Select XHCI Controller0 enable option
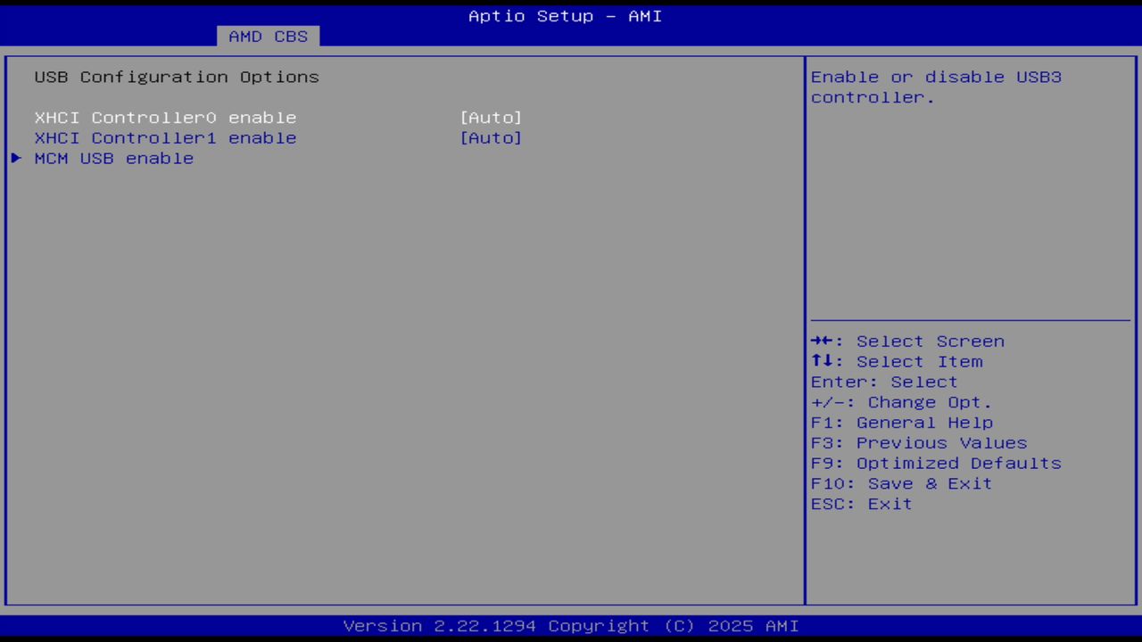 [x=165, y=118]
